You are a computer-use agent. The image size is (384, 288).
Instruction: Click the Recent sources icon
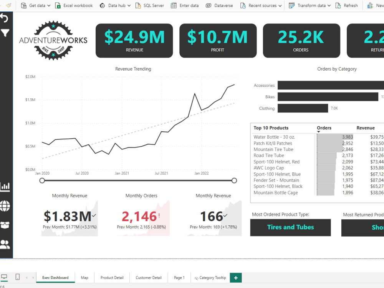coord(243,5)
